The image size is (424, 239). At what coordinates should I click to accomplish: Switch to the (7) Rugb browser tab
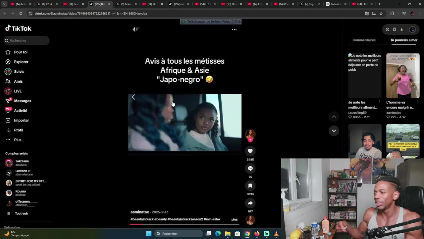click(310, 4)
